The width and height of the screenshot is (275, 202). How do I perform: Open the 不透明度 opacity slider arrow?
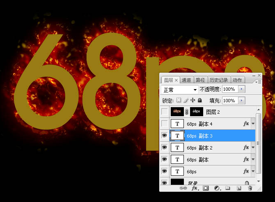pyautogui.click(x=242, y=89)
